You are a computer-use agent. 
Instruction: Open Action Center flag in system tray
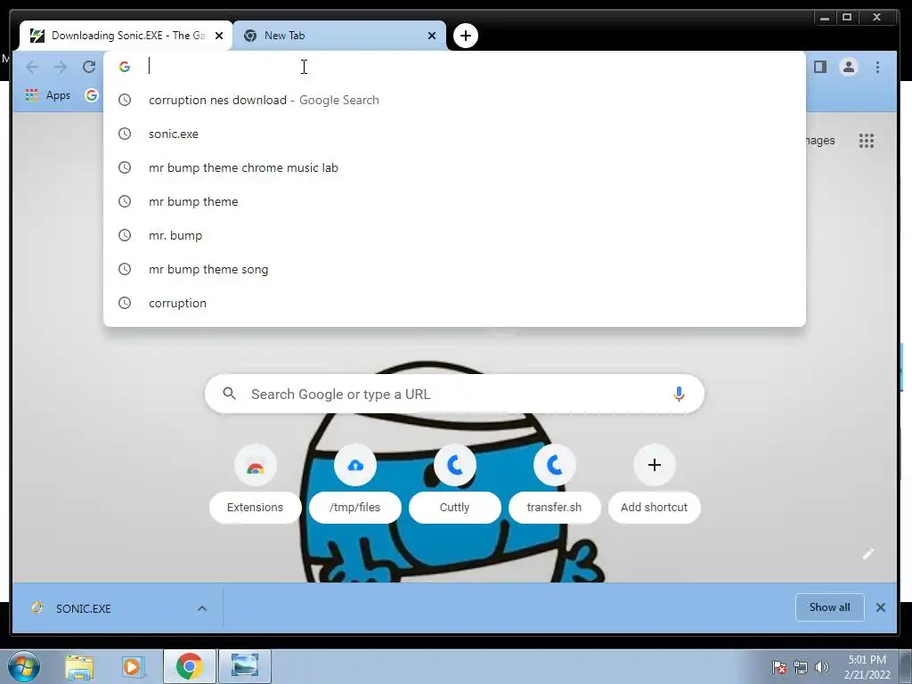(779, 667)
